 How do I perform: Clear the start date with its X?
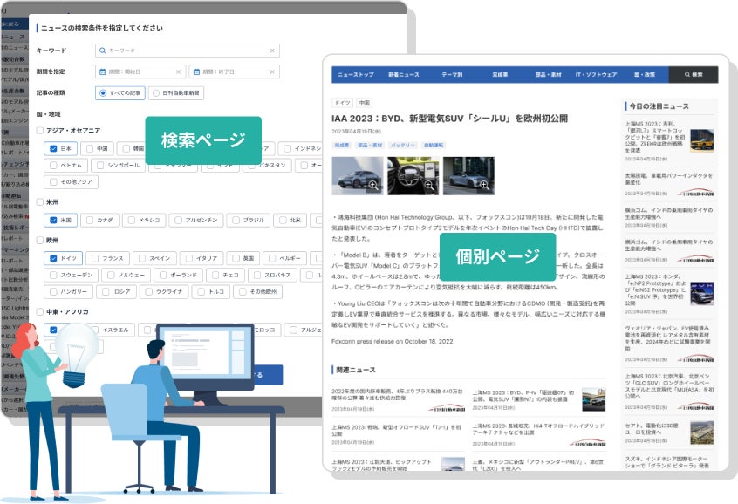[x=178, y=72]
